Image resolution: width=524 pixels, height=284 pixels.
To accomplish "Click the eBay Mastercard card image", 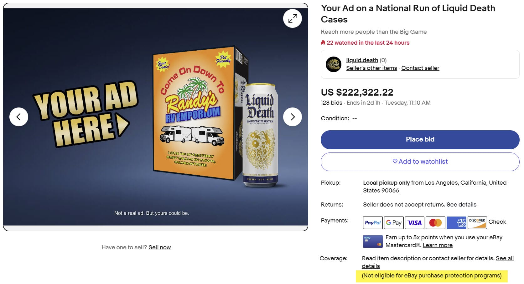I will [372, 242].
